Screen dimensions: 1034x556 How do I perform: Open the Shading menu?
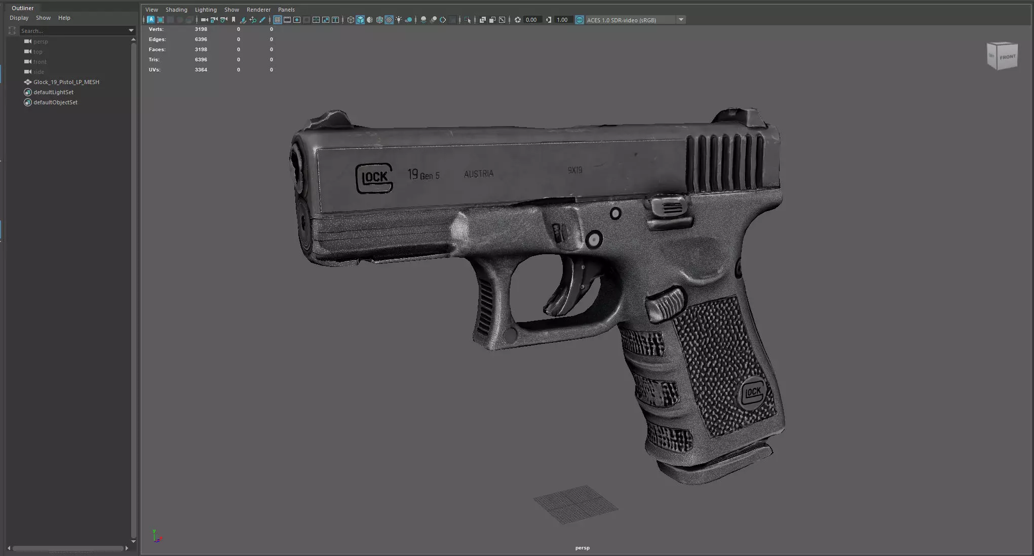tap(176, 10)
